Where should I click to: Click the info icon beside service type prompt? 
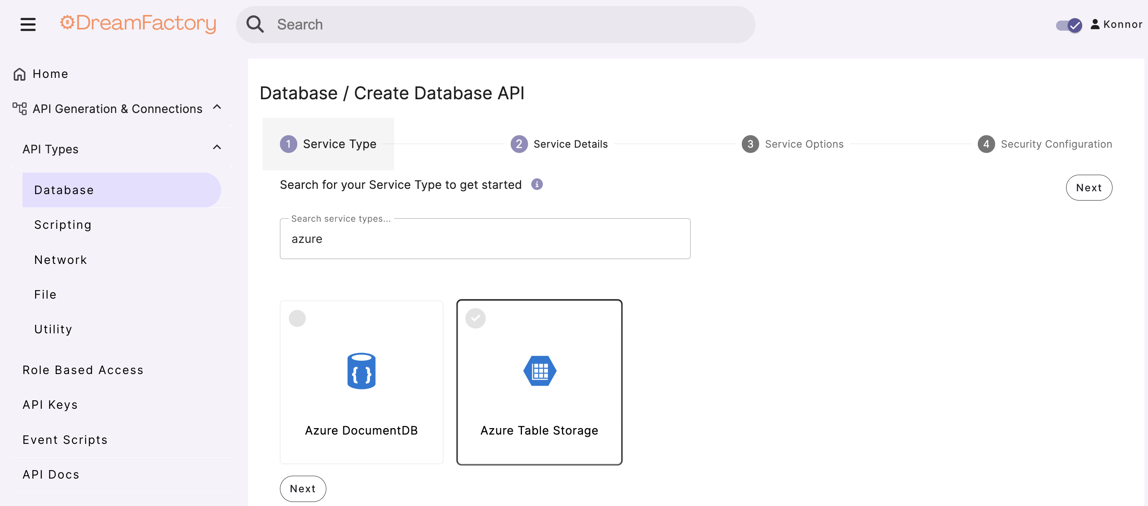(x=536, y=184)
